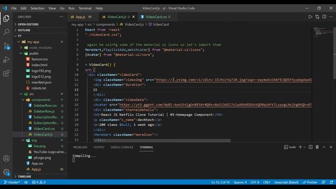Open the View menu

click(x=52, y=8)
